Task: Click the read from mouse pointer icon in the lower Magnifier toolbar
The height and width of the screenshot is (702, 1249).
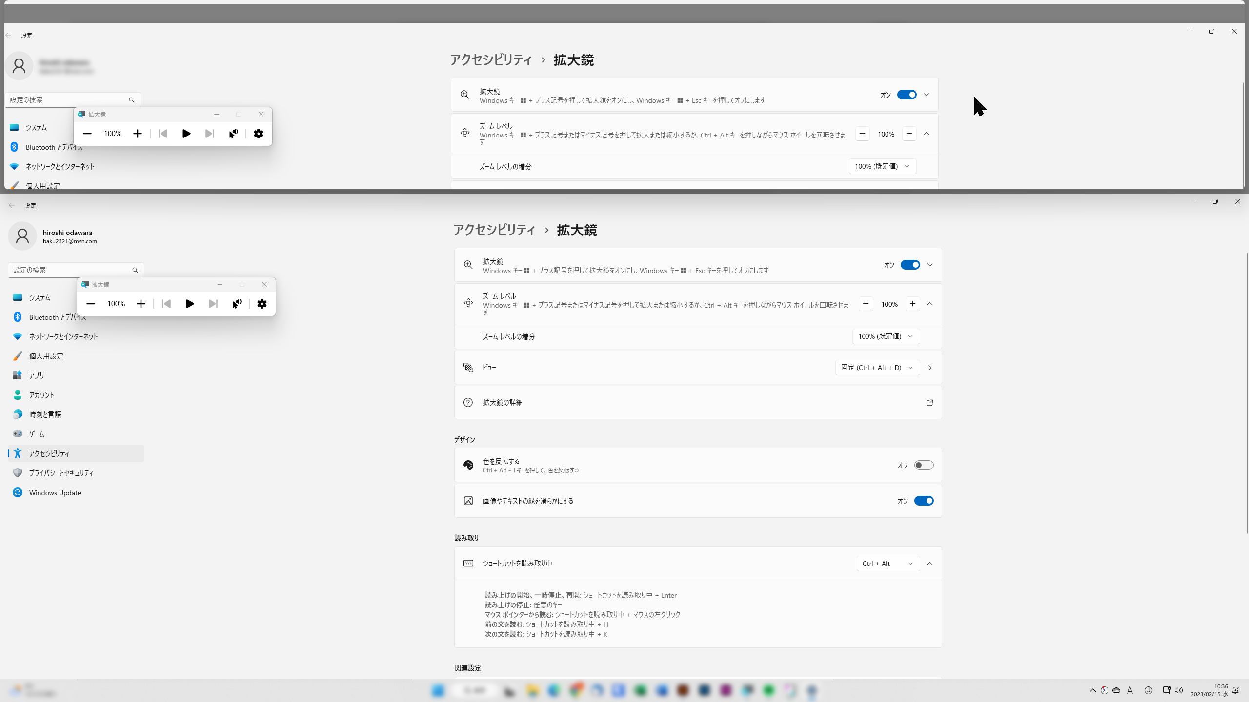Action: [x=237, y=304]
